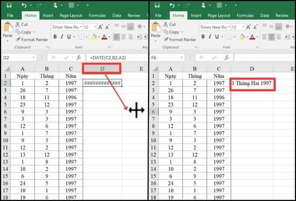
Task: Click Orientation icon in right window
Action: [288, 27]
